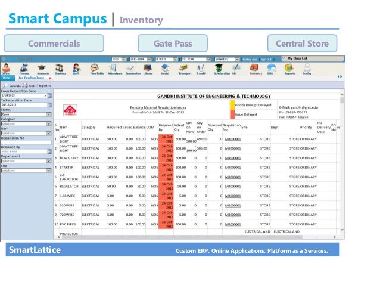This screenshot has height=294, width=380.
Task: Open the Config module icon
Action: (x=307, y=69)
